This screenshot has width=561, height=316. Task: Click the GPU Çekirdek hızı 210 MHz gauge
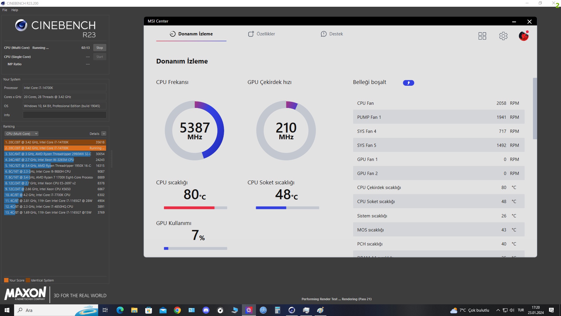tap(286, 130)
